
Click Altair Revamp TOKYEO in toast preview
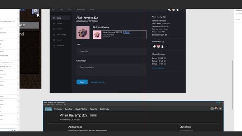(113, 32)
